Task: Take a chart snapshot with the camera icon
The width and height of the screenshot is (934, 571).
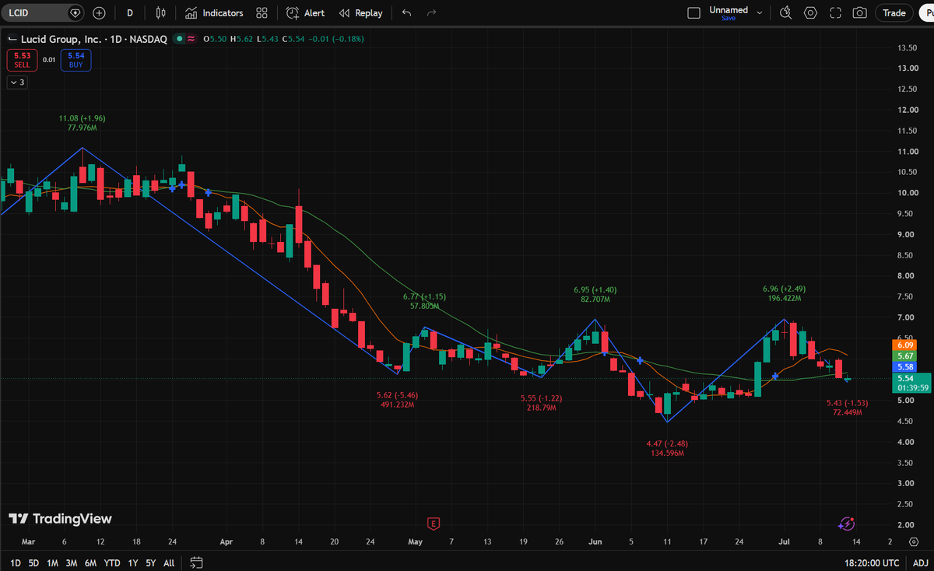Action: [x=859, y=12]
